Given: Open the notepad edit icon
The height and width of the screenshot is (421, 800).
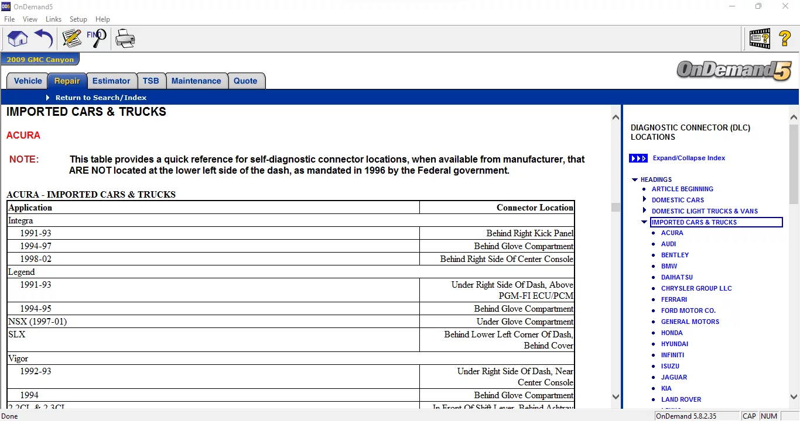Looking at the screenshot, I should [x=71, y=39].
